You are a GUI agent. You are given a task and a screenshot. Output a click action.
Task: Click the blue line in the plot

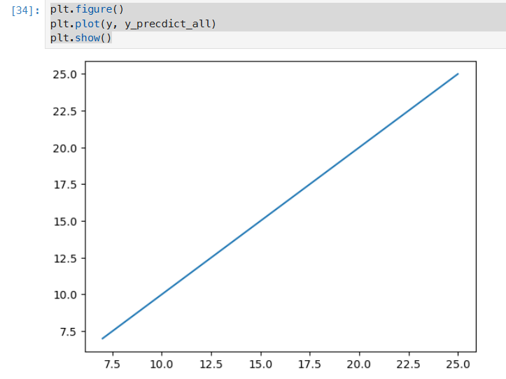(280, 206)
